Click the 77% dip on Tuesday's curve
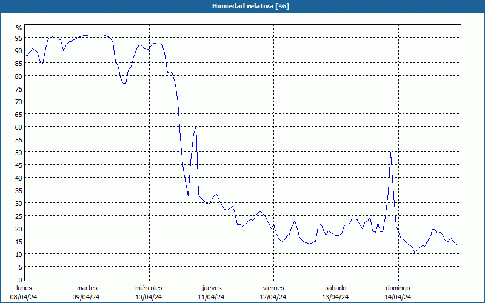Viewport: 485px width, 303px height. pyautogui.click(x=124, y=83)
